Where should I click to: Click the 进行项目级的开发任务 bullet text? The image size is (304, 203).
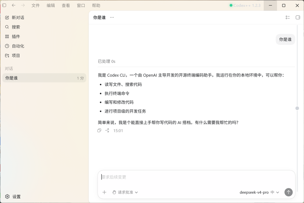point(125,111)
